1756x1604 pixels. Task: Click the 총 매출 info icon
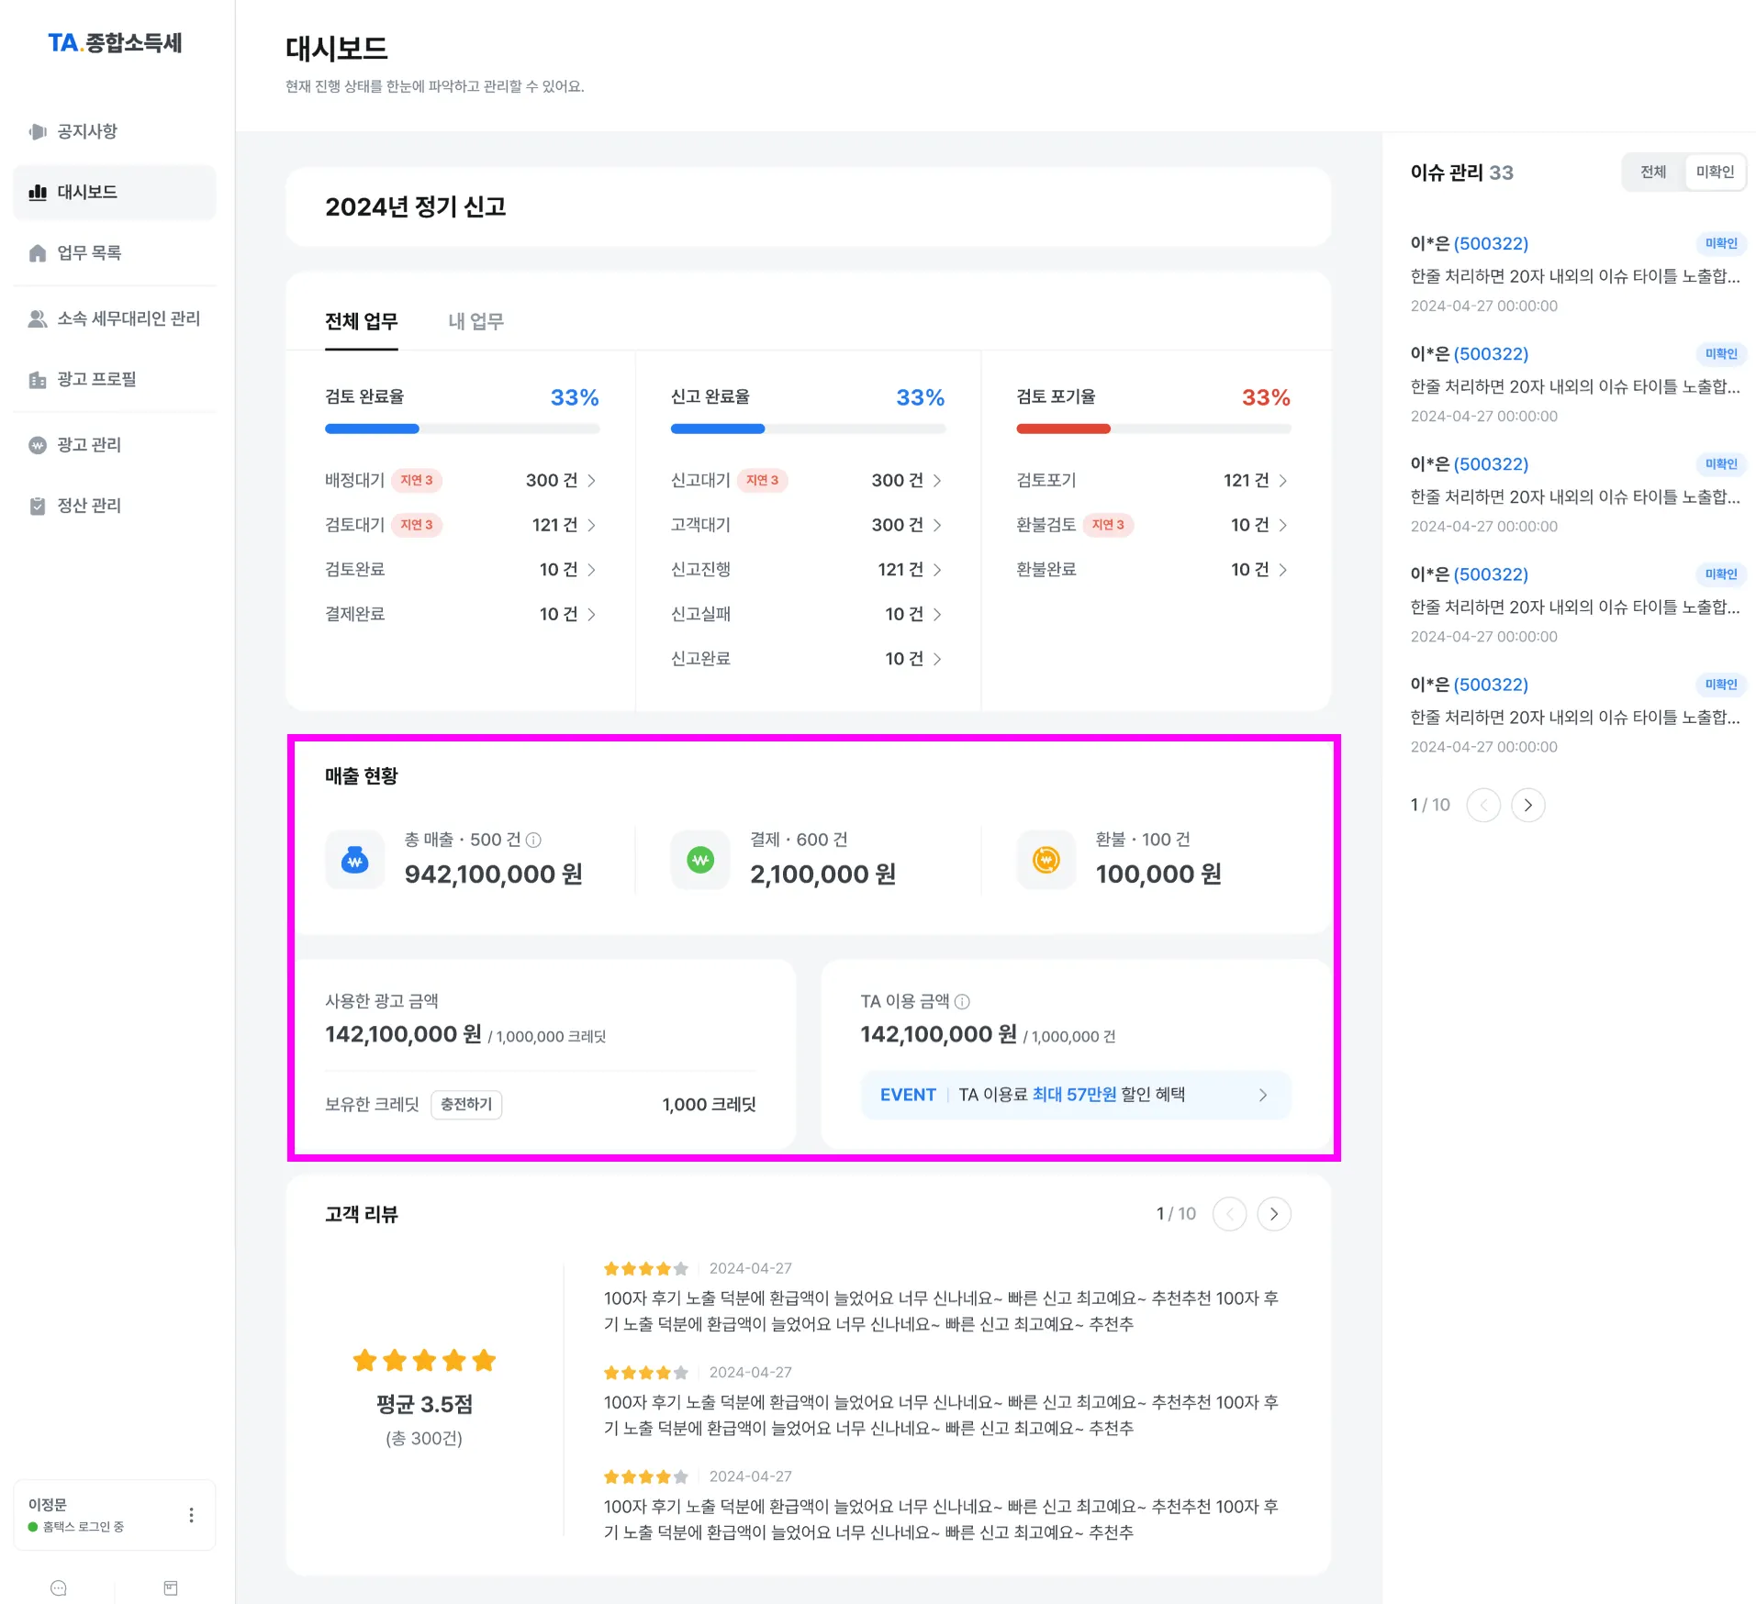coord(533,840)
